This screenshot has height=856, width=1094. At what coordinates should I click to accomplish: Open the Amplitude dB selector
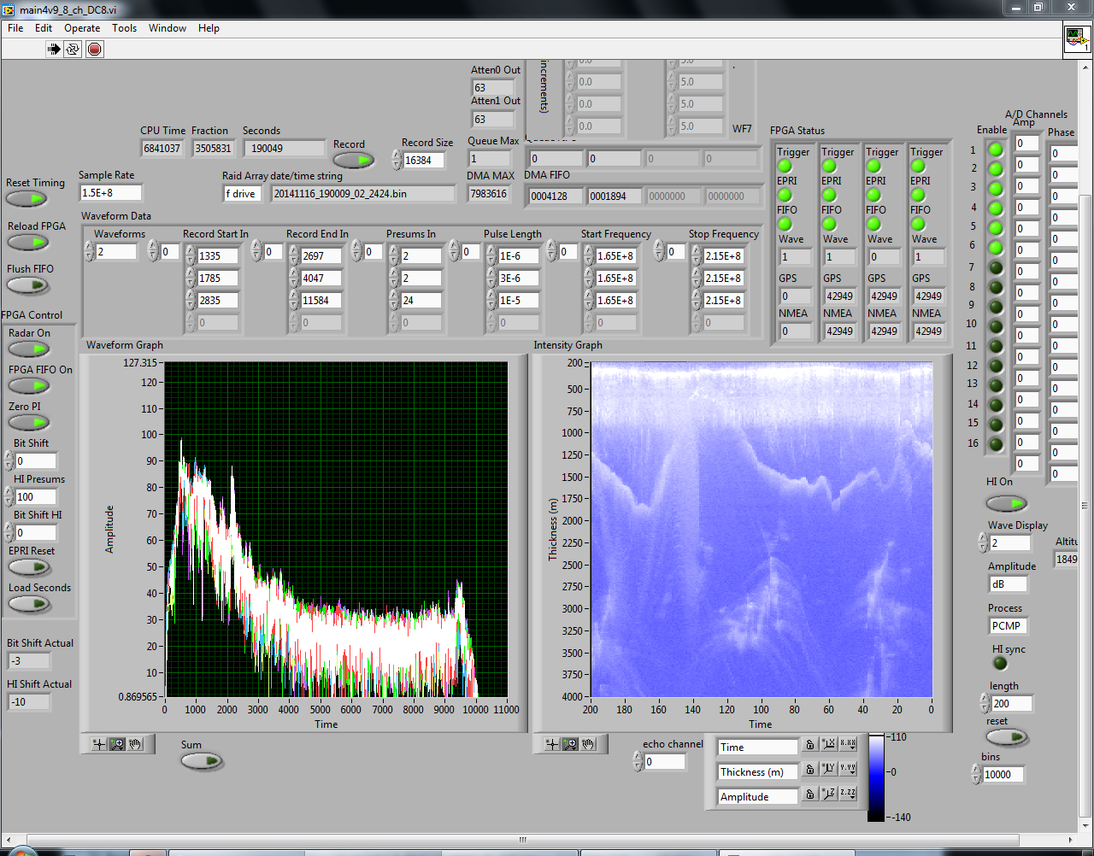[x=1007, y=584]
